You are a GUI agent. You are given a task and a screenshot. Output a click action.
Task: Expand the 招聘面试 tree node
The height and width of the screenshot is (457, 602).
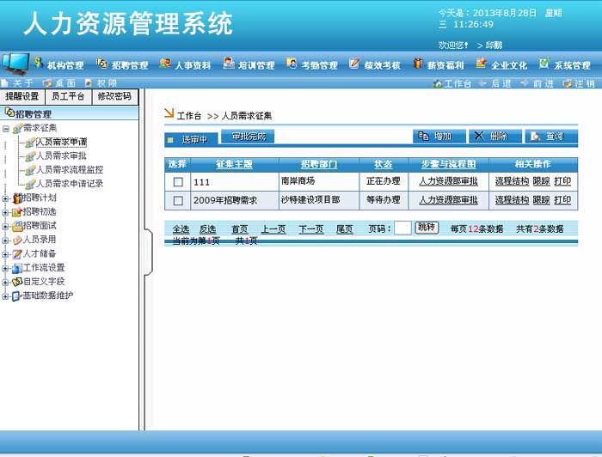[x=6, y=226]
